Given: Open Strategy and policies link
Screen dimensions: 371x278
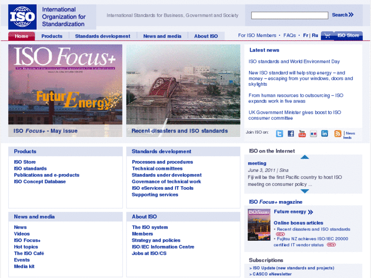Looking at the screenshot, I should tap(156, 240).
